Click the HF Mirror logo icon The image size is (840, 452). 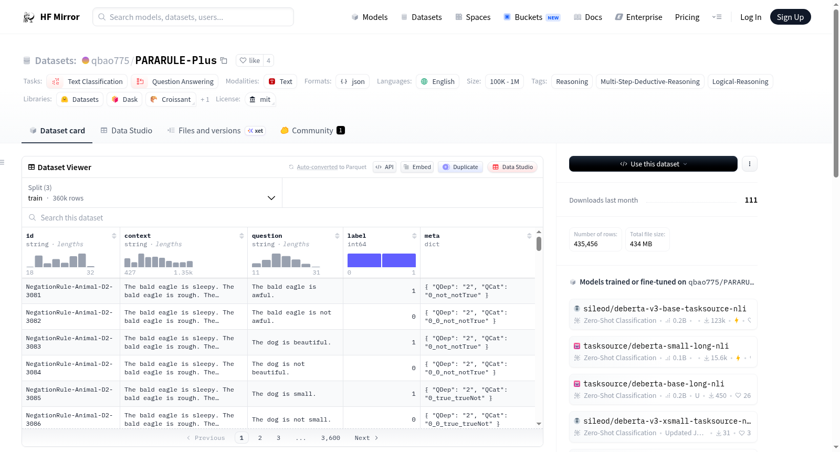(29, 17)
